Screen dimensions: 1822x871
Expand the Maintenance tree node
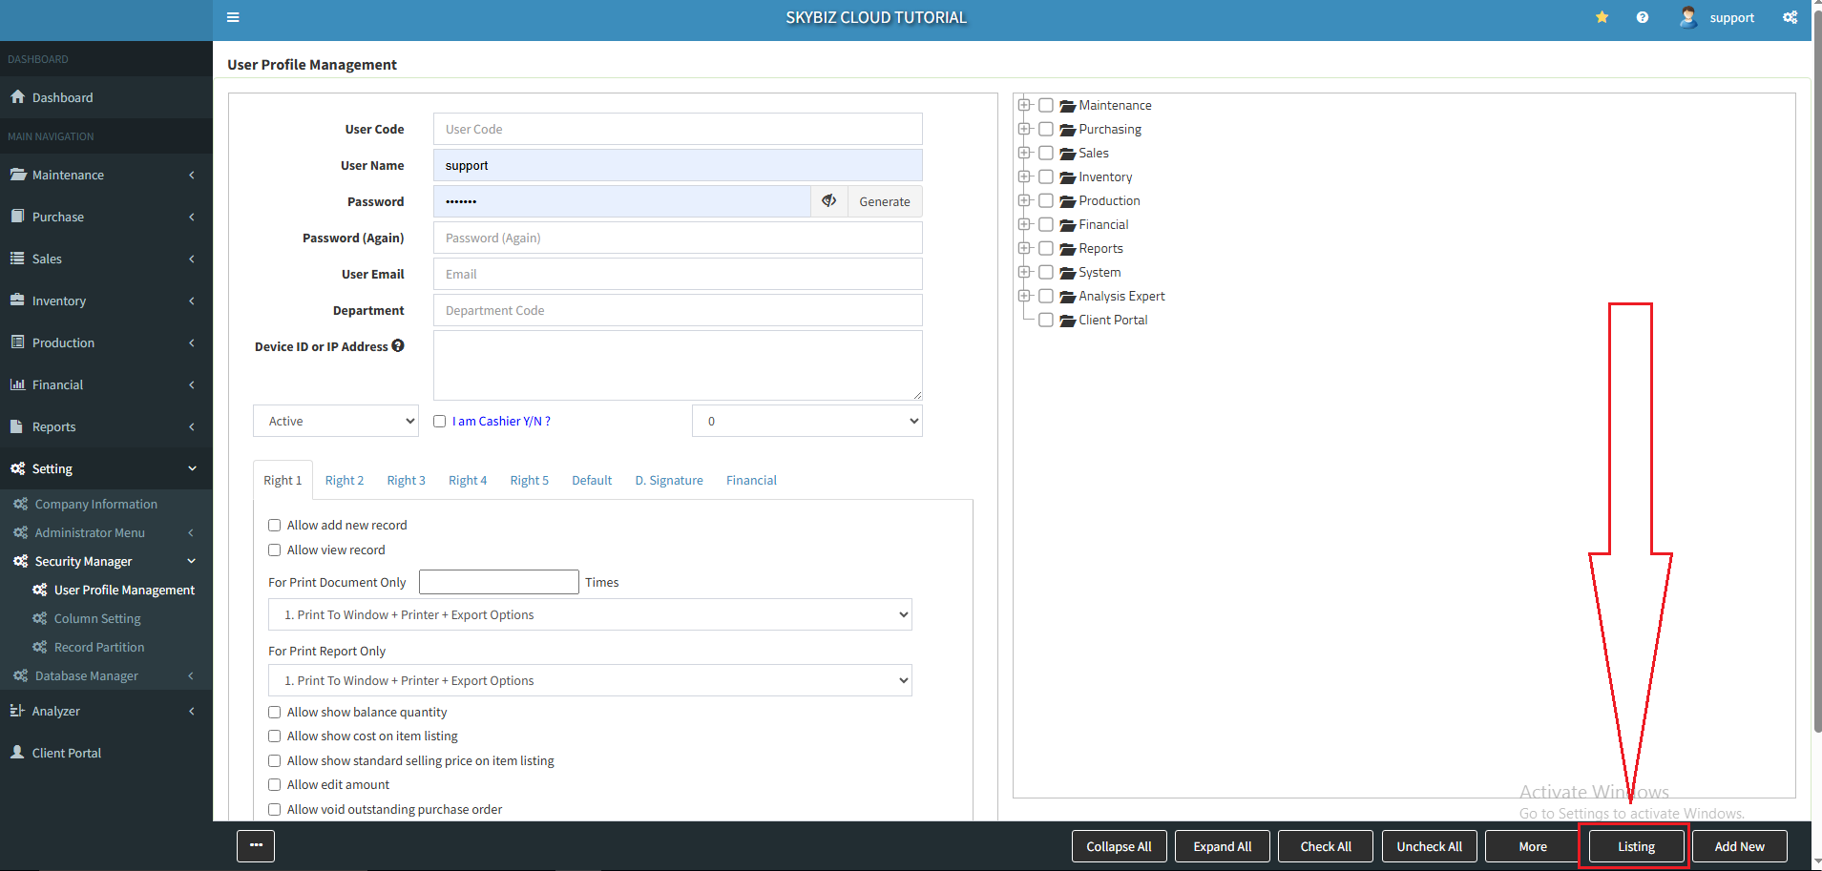1024,105
